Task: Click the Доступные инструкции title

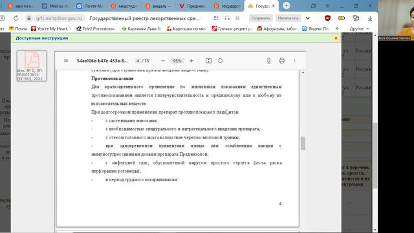Action: pyautogui.click(x=41, y=38)
